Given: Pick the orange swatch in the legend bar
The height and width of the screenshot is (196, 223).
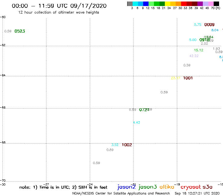Looking at the screenshot, I should (178, 4).
